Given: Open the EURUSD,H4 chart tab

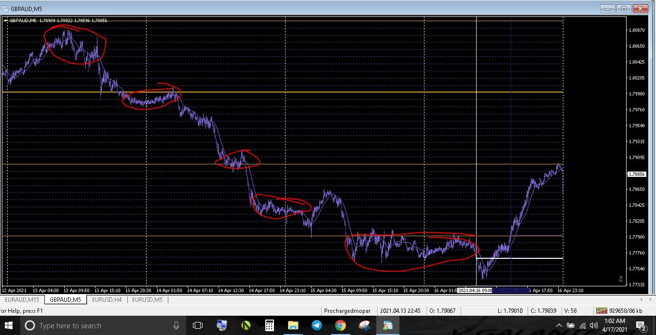Looking at the screenshot, I should pyautogui.click(x=107, y=300).
